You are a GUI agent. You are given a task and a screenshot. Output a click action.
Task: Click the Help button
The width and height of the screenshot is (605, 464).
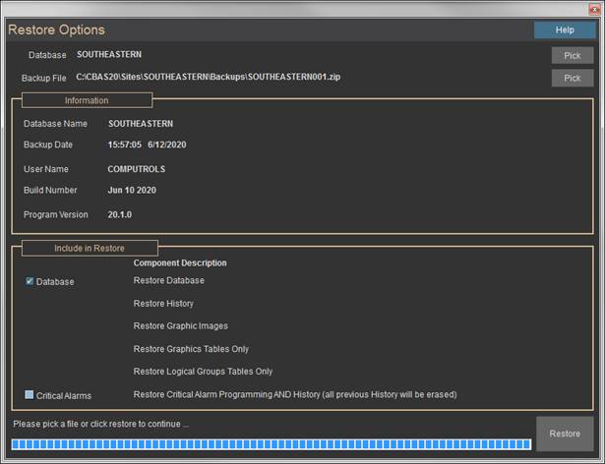[x=564, y=30]
